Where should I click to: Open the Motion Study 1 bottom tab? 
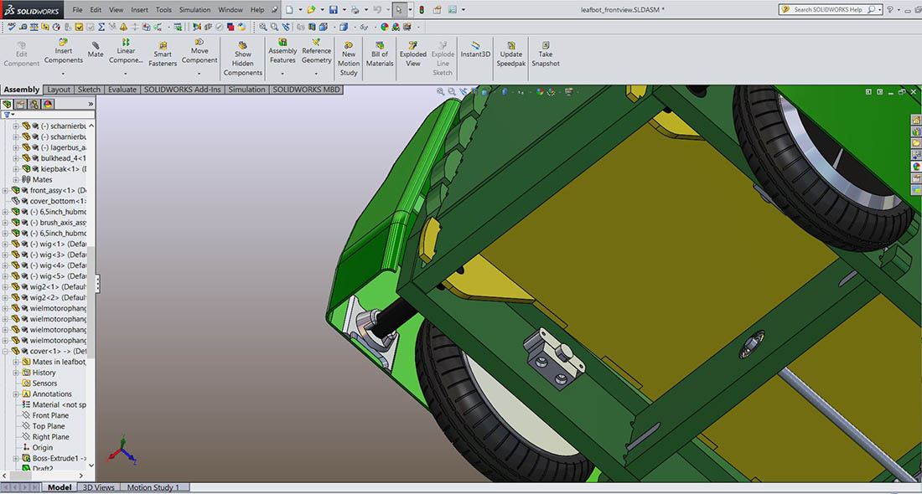coord(153,487)
